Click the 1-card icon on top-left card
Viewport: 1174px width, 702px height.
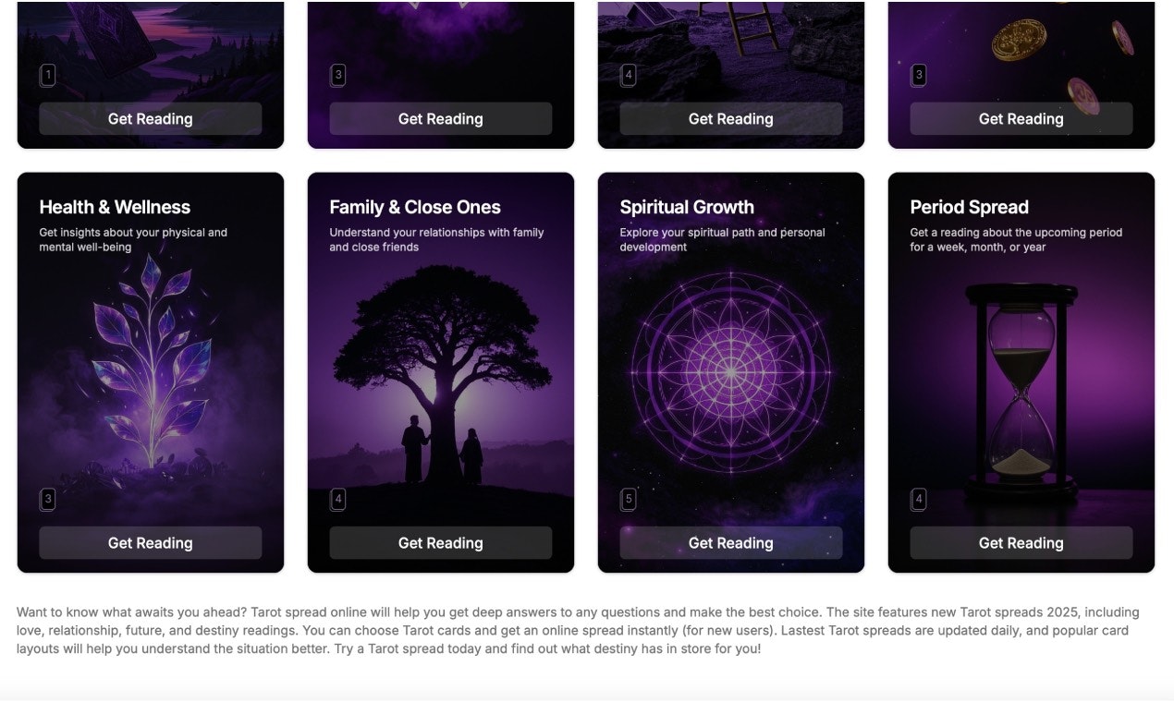point(48,75)
